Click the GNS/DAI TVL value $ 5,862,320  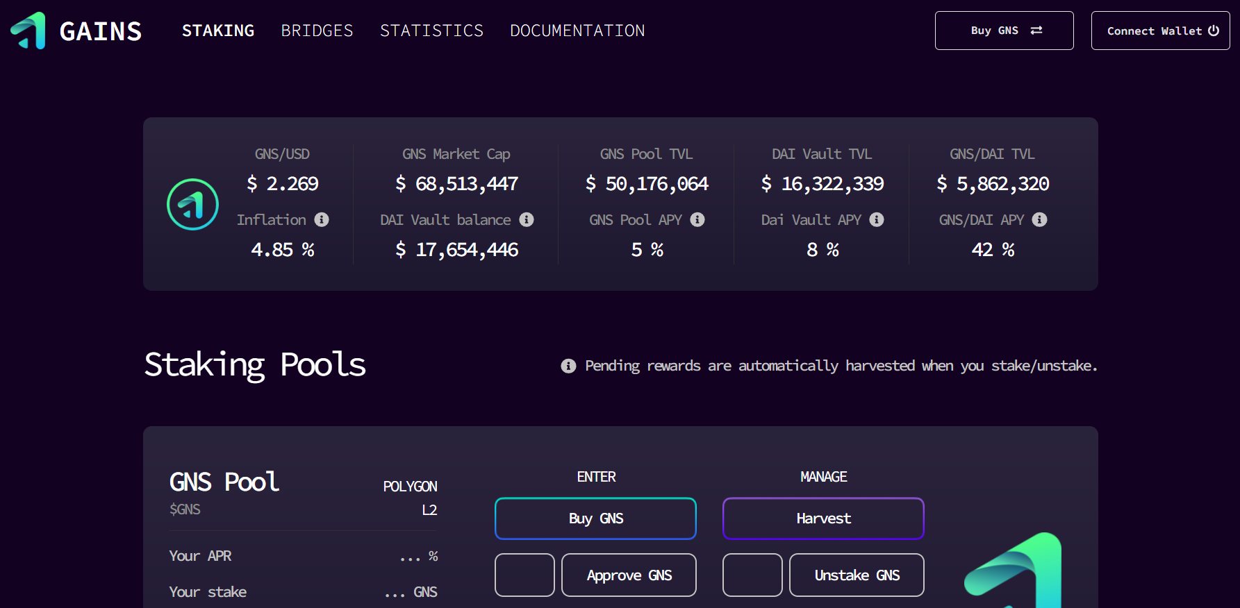pyautogui.click(x=993, y=183)
